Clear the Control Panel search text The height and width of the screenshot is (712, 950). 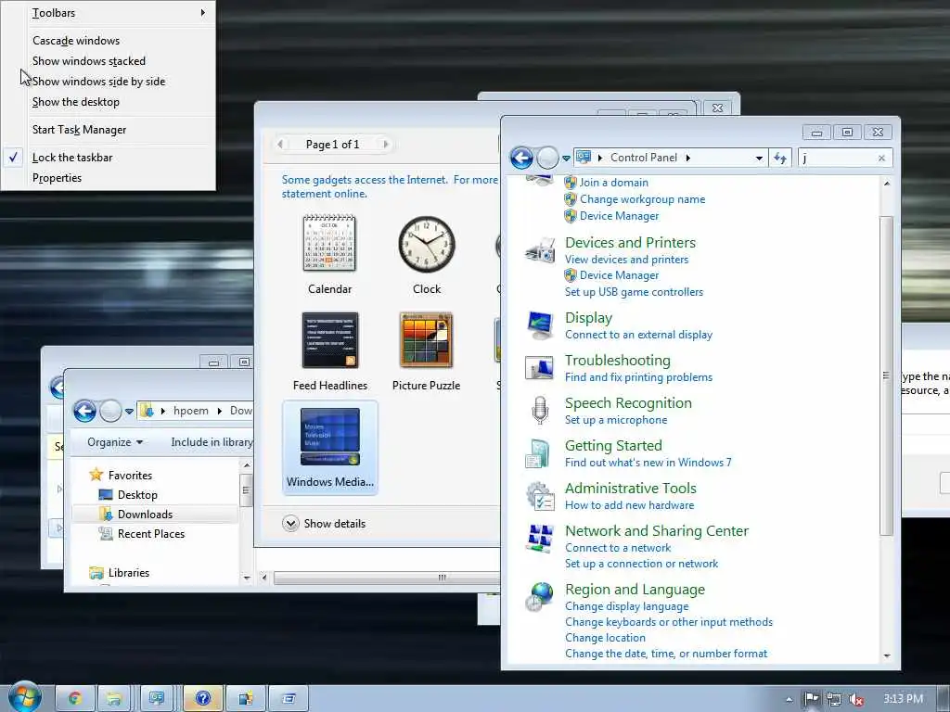881,158
